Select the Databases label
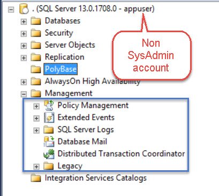Screen dimensions: 219x196 pyautogui.click(x=63, y=21)
